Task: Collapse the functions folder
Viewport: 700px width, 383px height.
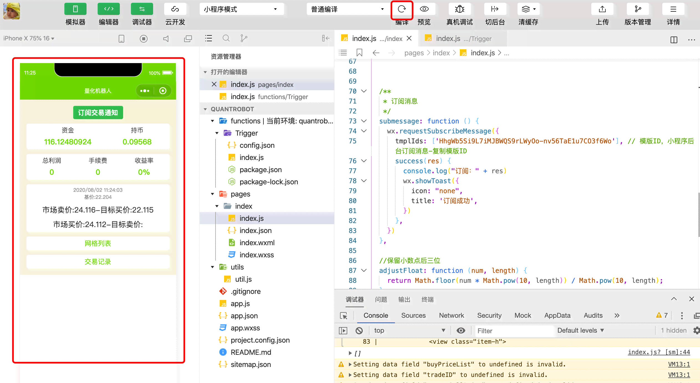Action: [212, 121]
